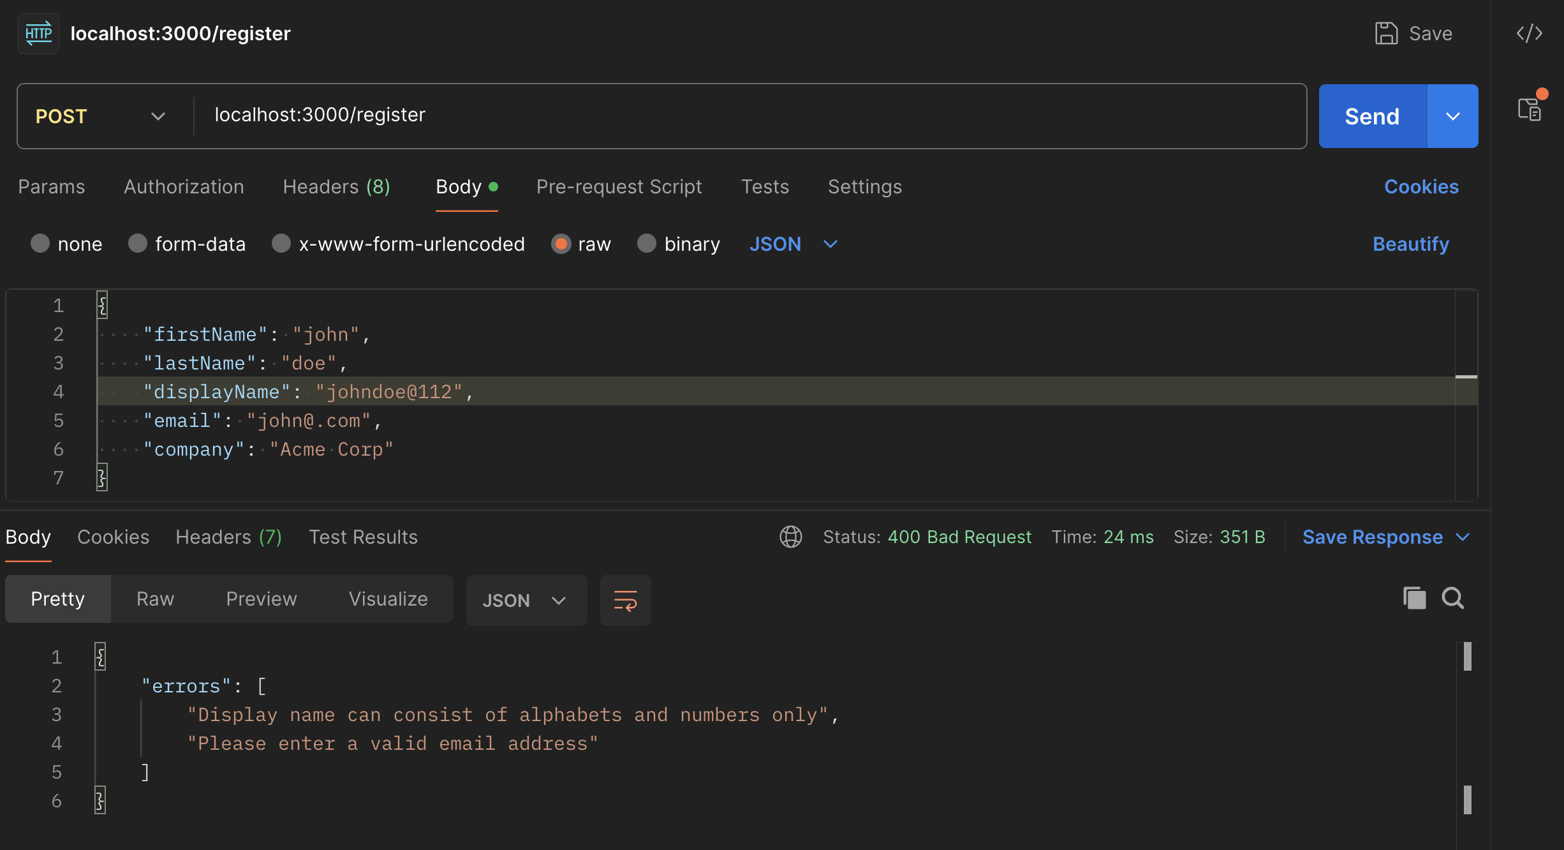Screen dimensions: 1564x850
Task: Click the HTTP request type icon
Action: 38,33
